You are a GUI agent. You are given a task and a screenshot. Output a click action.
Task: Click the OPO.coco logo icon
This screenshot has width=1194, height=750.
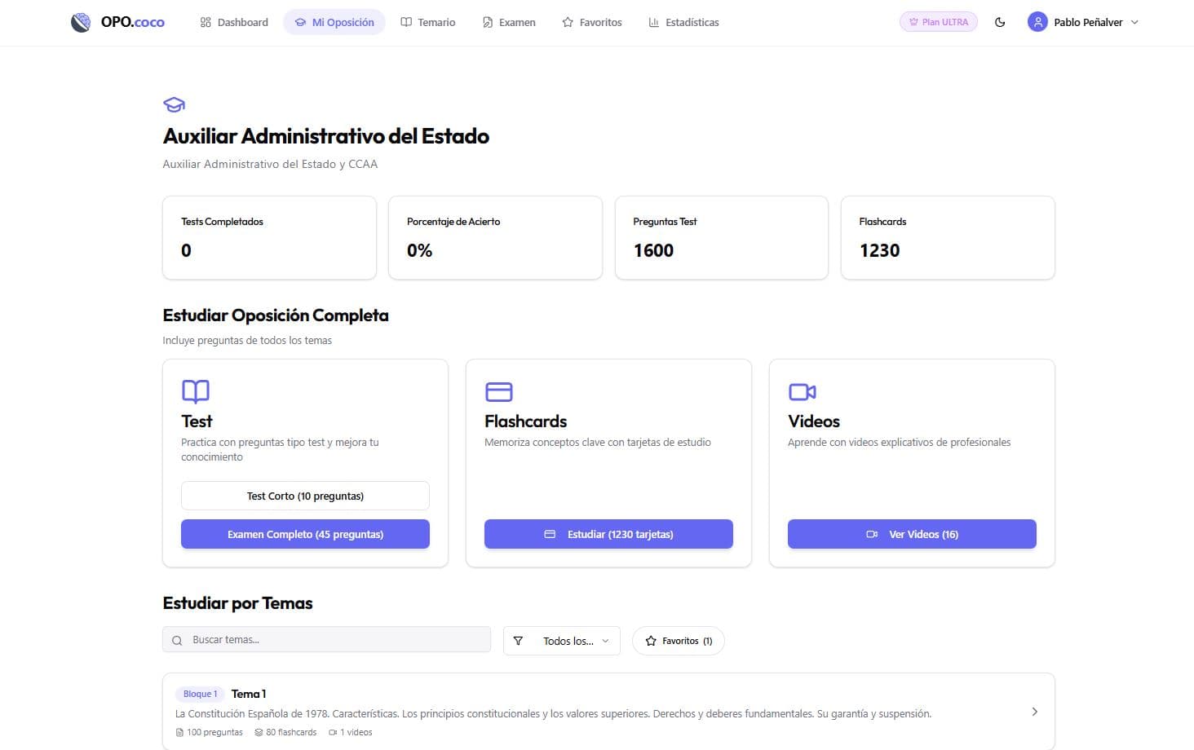(81, 23)
